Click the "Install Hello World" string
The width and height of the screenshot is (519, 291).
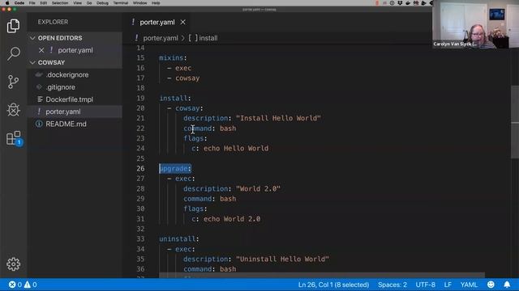(x=278, y=118)
